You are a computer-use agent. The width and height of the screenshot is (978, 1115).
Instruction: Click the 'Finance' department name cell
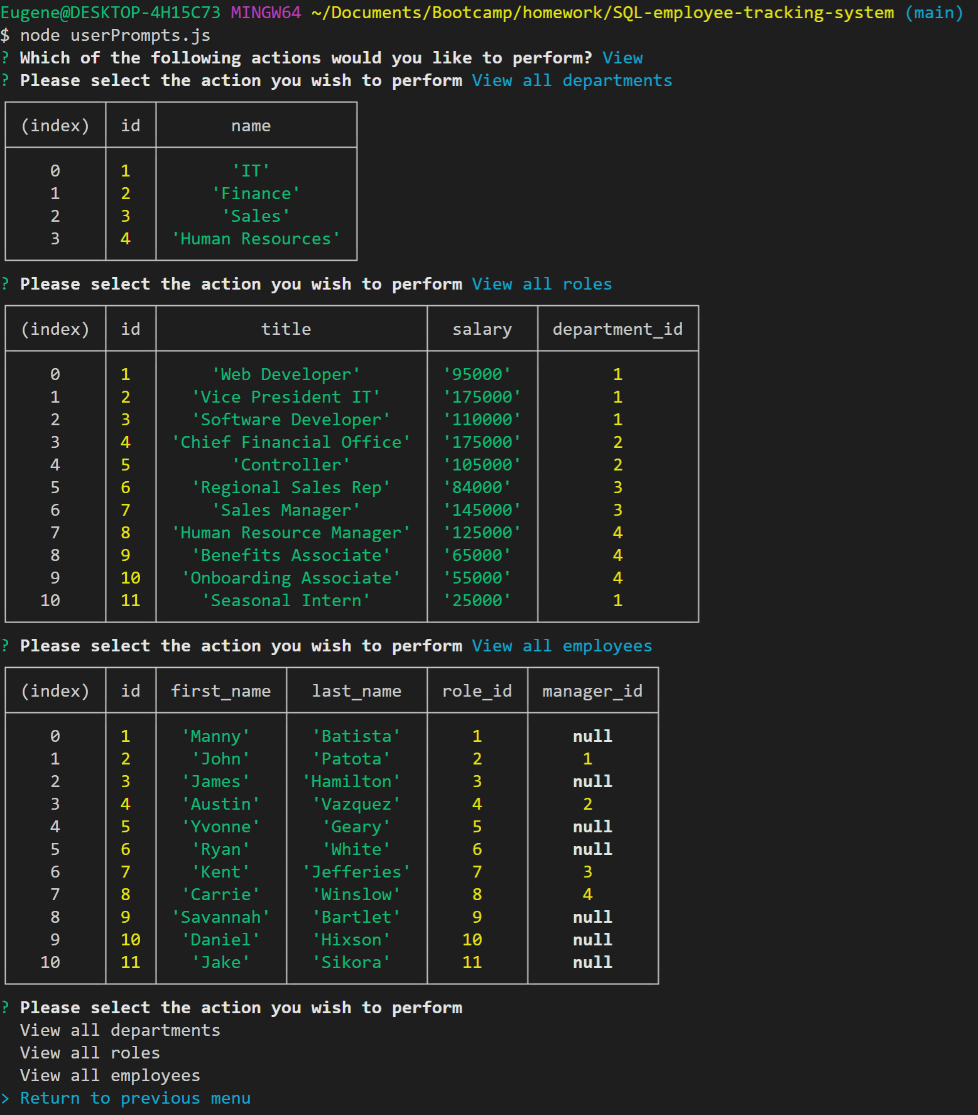click(256, 193)
